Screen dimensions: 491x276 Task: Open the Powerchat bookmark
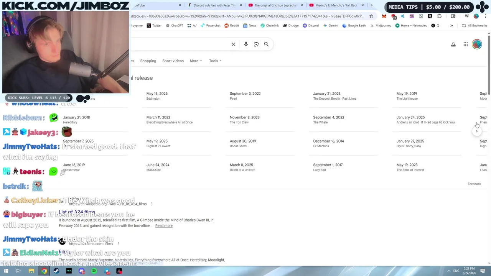tap(211, 26)
